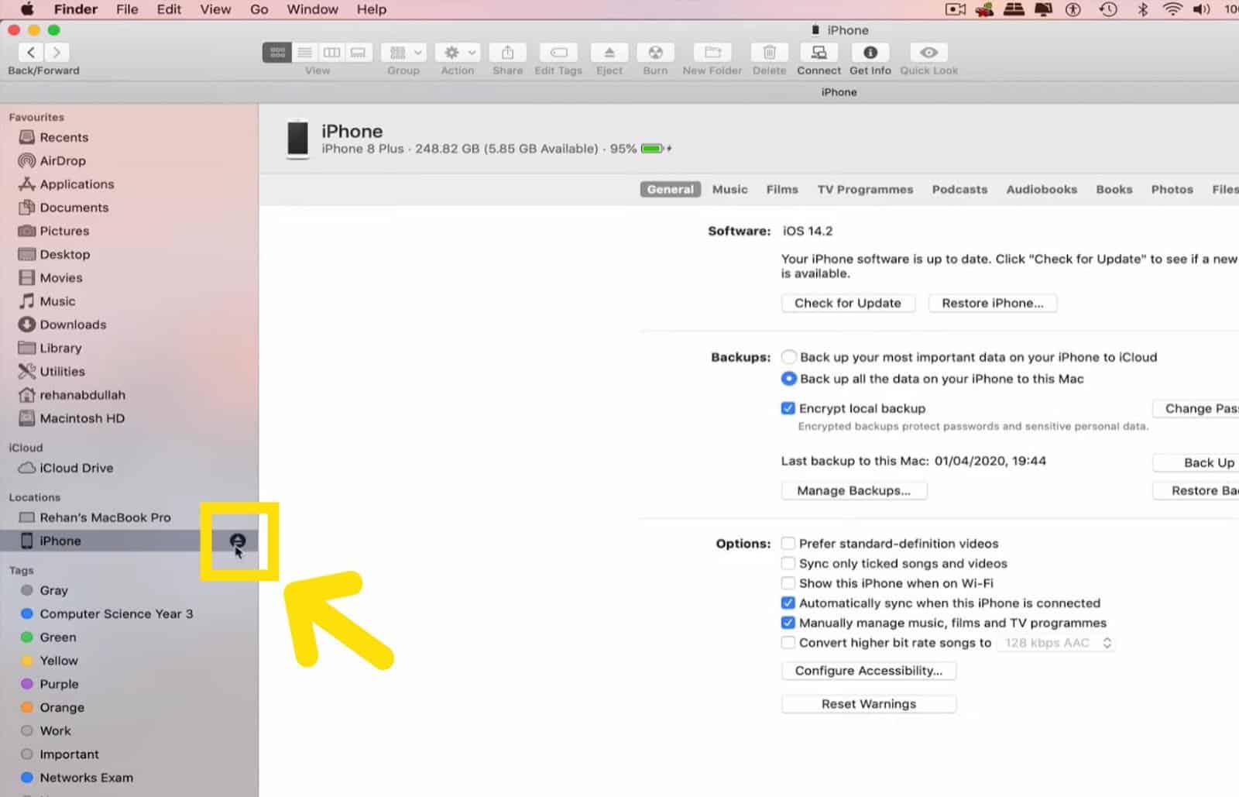Select backing up iPhone data to iCloud
Viewport: 1239px width, 797px height.
click(x=788, y=357)
